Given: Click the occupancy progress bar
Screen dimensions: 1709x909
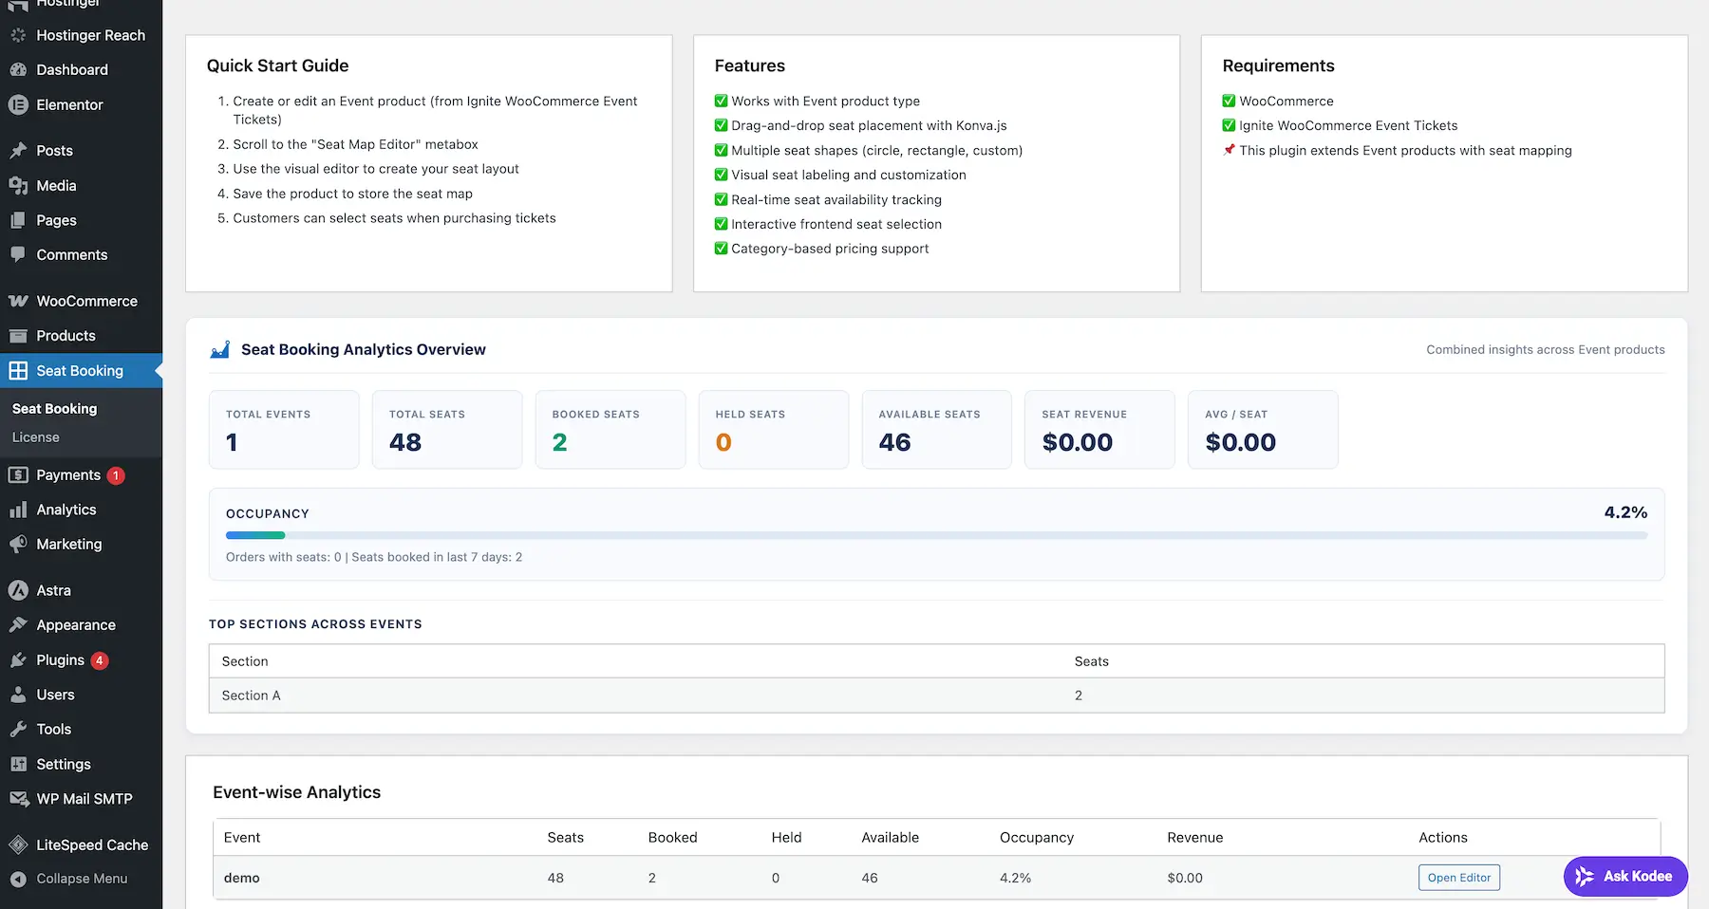Looking at the screenshot, I should [x=936, y=536].
